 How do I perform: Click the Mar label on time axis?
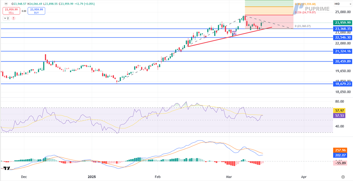tap(229, 177)
